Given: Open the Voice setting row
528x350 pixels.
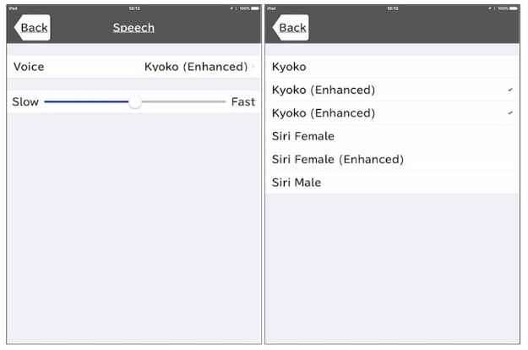Looking at the screenshot, I should (x=133, y=67).
